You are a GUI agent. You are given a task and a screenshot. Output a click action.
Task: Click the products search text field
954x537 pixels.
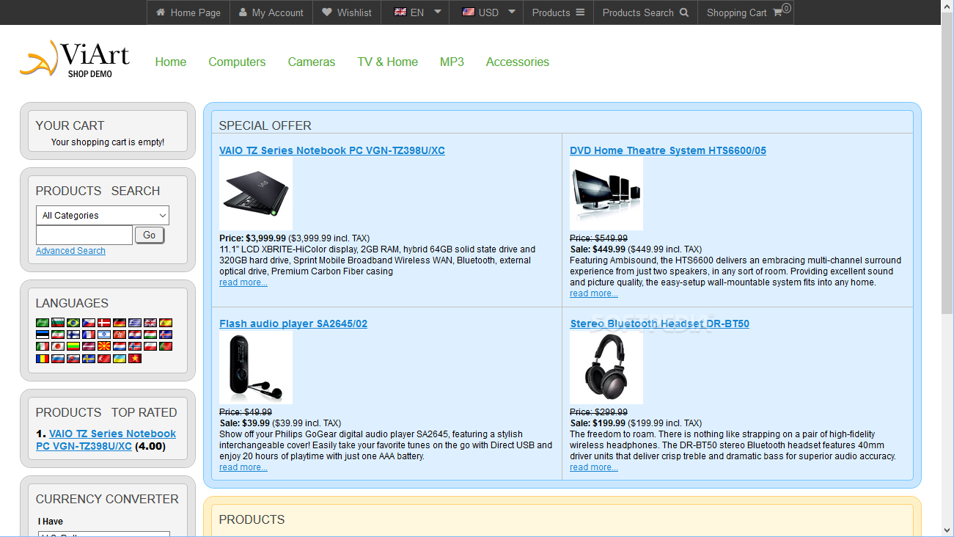84,235
